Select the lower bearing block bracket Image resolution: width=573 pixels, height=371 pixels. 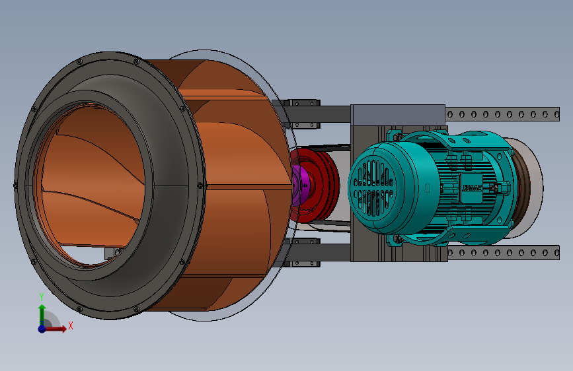pos(302,253)
